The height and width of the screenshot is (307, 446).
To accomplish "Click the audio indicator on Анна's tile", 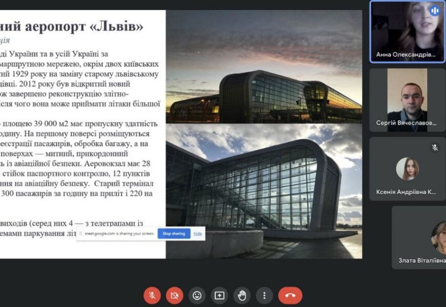I will point(435,10).
